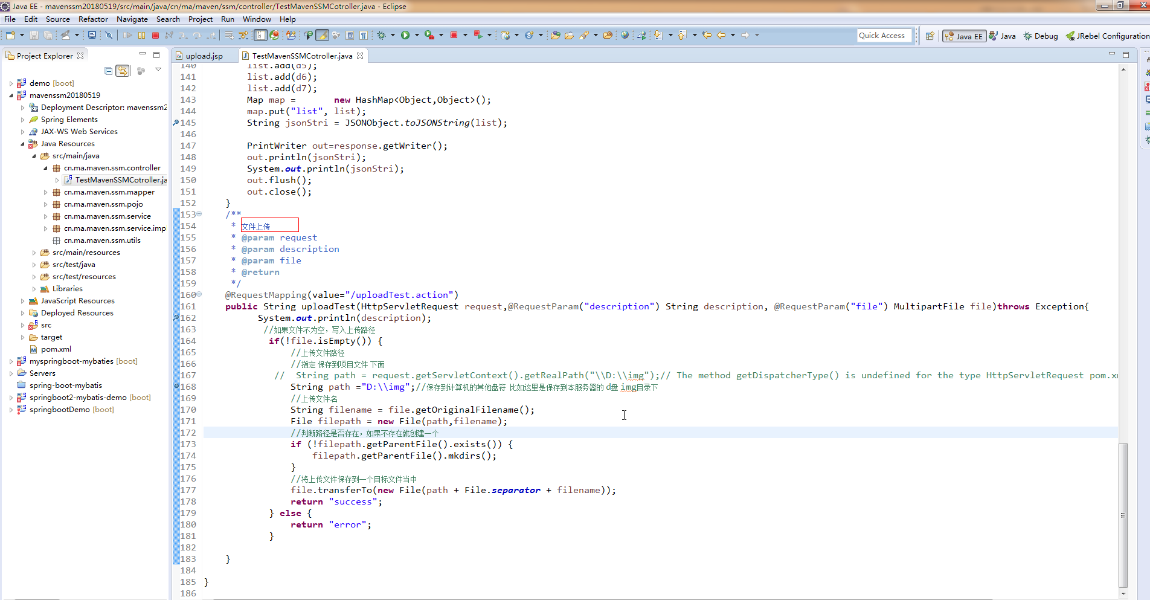Screen dimensions: 1150x600
Task: Toggle the pressed toolbar button before JRebel
Action: 260,36
